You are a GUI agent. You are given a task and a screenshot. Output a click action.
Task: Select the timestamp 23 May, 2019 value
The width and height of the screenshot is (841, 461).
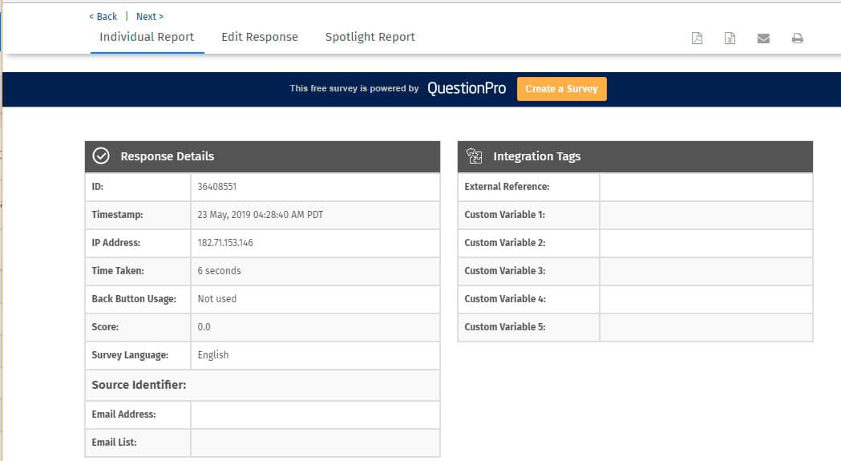click(260, 215)
